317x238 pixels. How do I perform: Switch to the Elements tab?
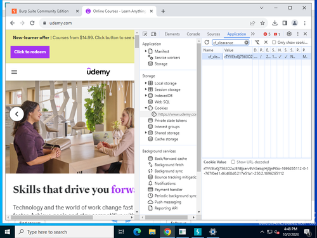pyautogui.click(x=172, y=34)
